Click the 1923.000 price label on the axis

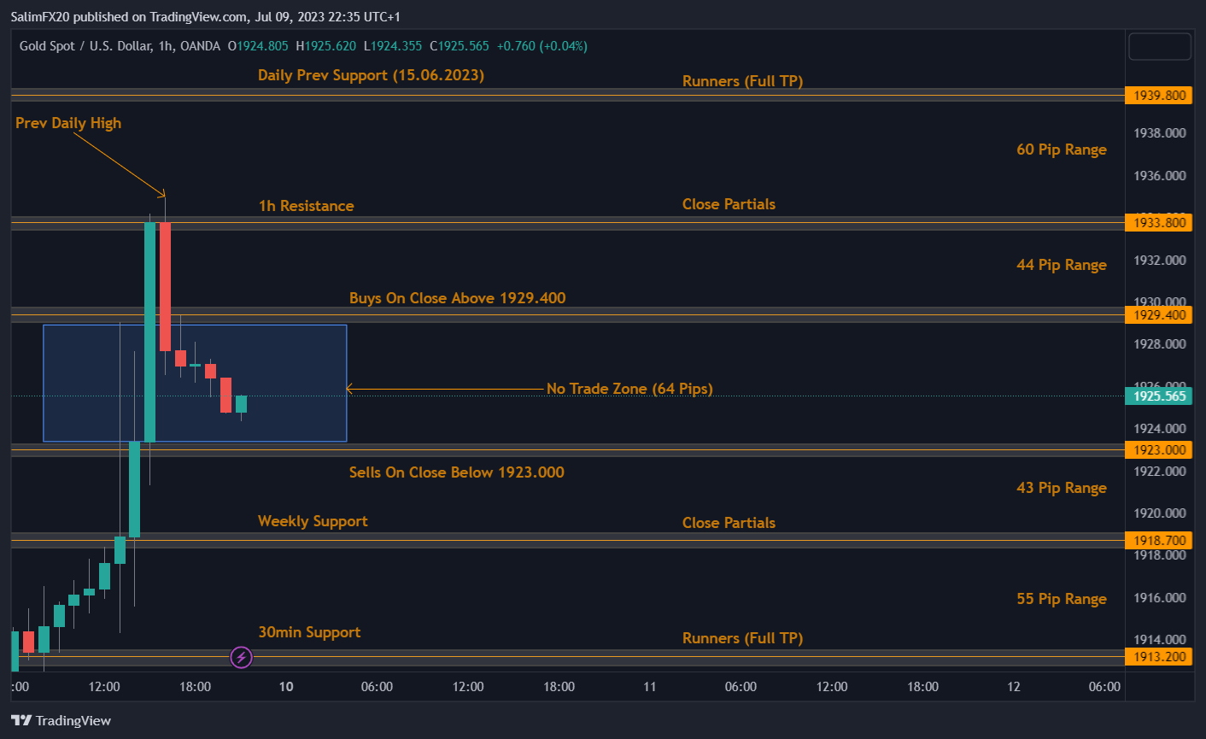point(1158,449)
